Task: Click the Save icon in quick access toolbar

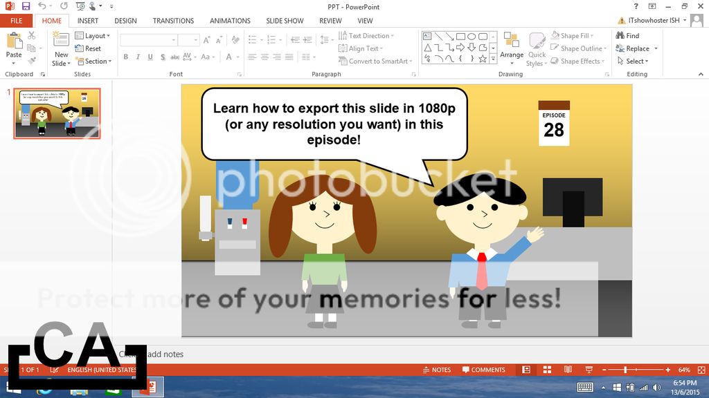Action: click(26, 6)
